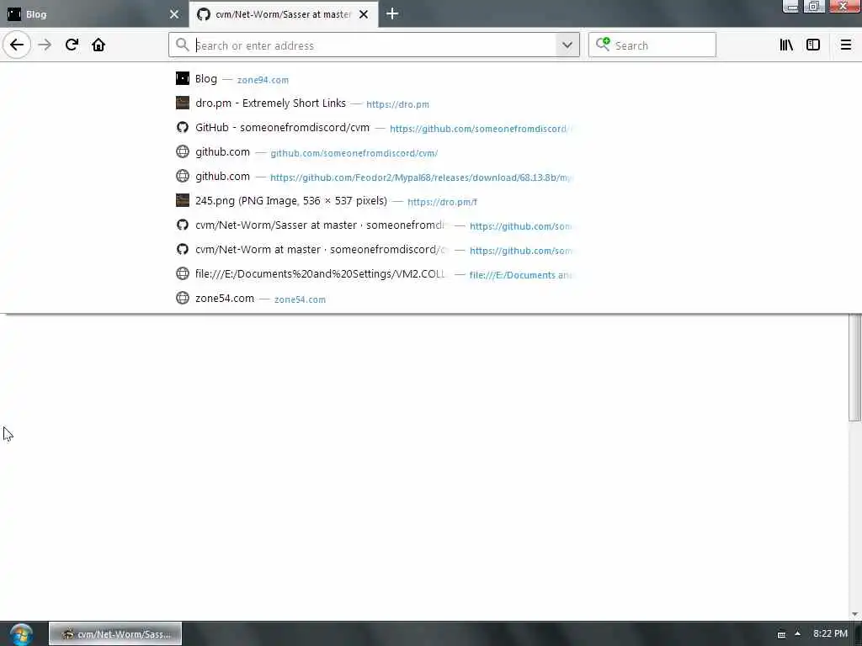Viewport: 862px width, 646px height.
Task: Go back to previous page
Action: tap(17, 45)
